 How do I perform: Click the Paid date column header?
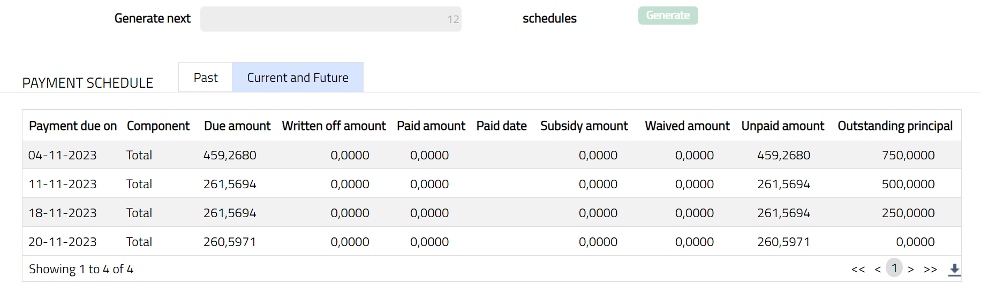pos(501,126)
